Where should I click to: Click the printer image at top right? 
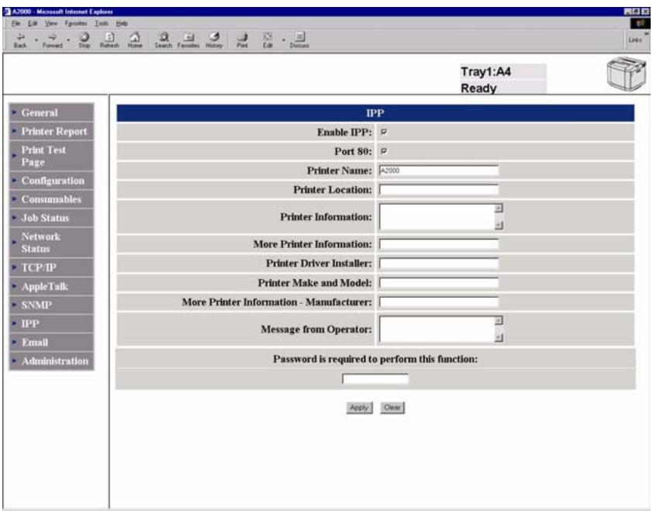627,74
